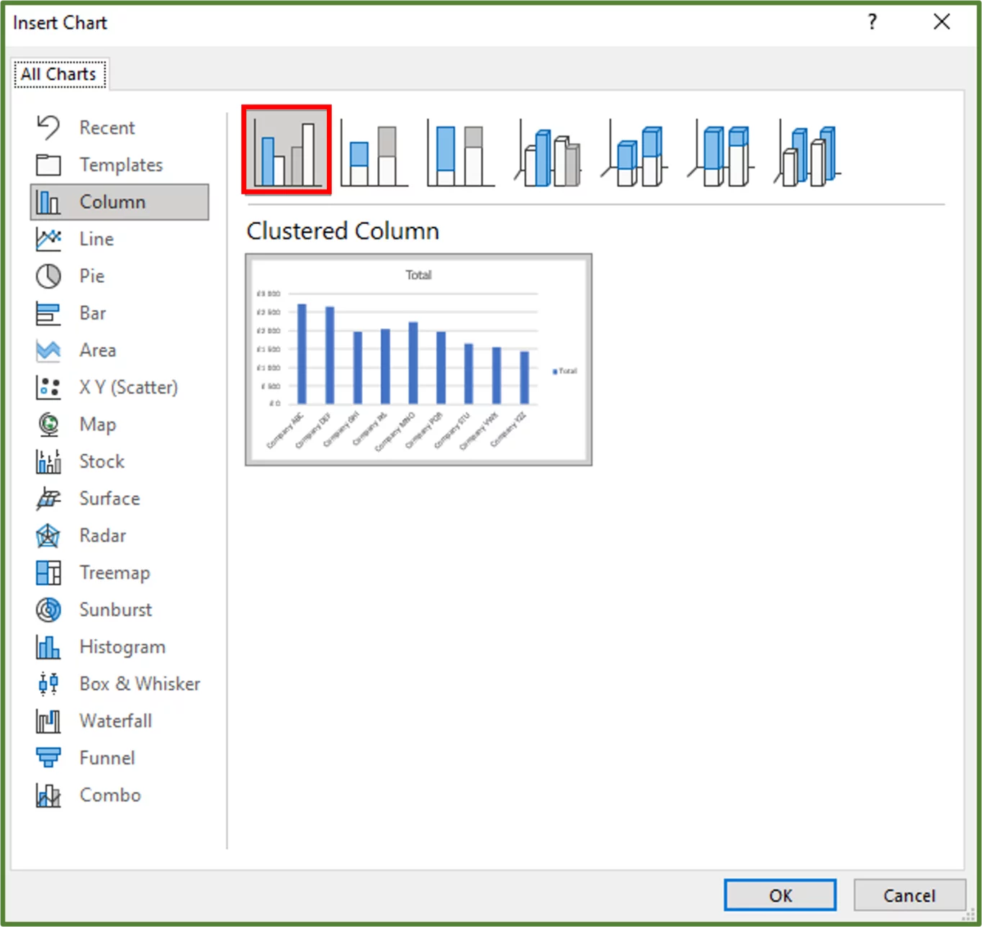The image size is (982, 927).
Task: Select the Line chart category
Action: point(96,239)
